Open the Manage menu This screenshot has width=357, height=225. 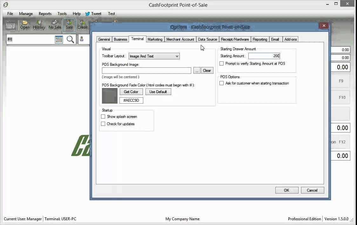point(26,14)
